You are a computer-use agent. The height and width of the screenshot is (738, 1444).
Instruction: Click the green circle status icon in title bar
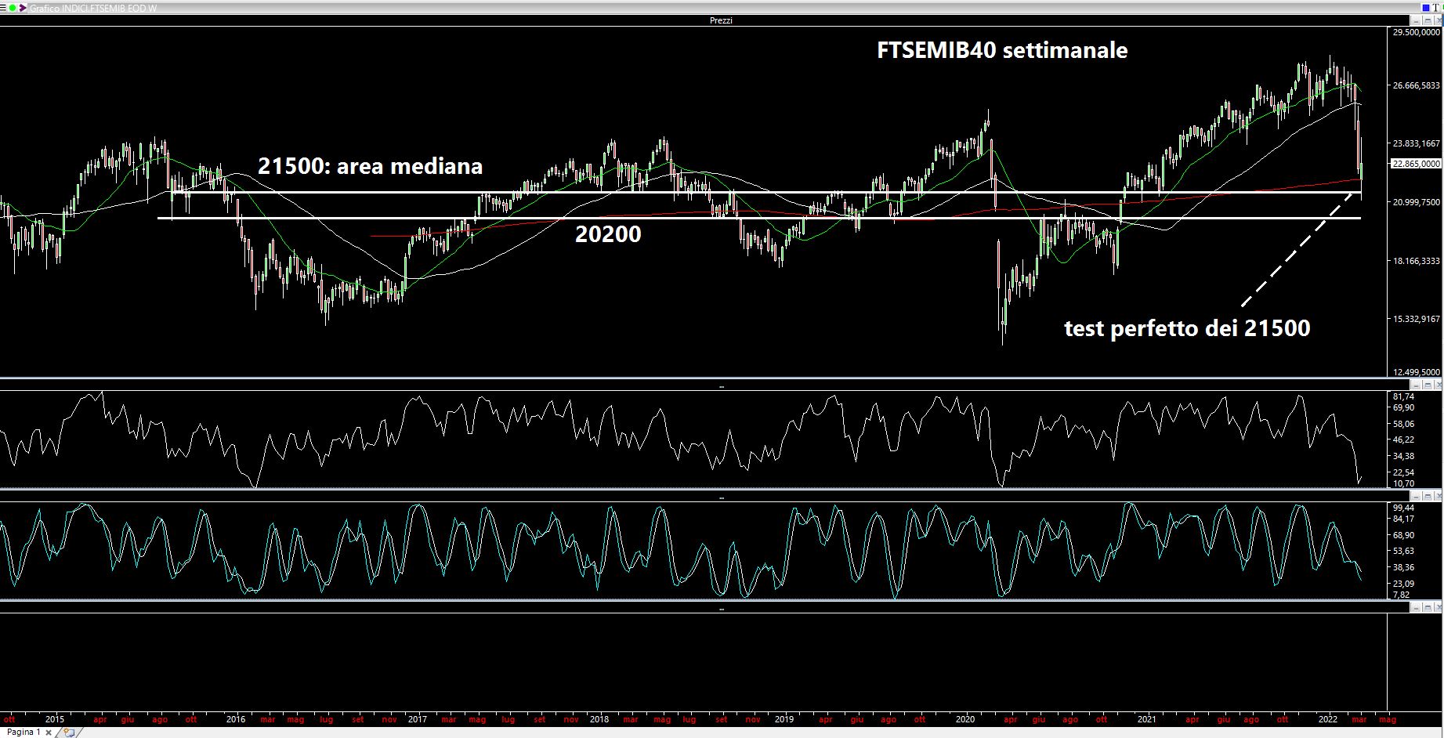pyautogui.click(x=13, y=8)
